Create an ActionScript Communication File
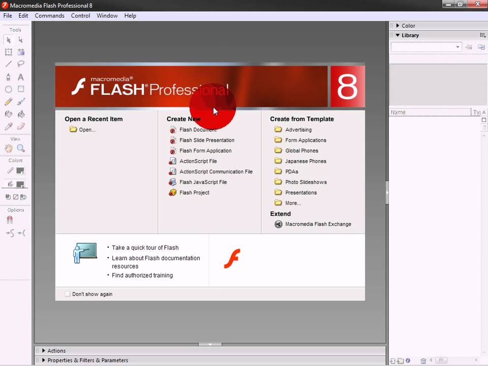The width and height of the screenshot is (488, 366). point(210,172)
